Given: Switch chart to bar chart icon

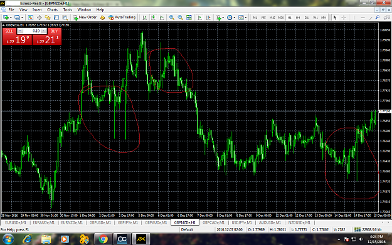Looking at the screenshot, I should [x=144, y=18].
